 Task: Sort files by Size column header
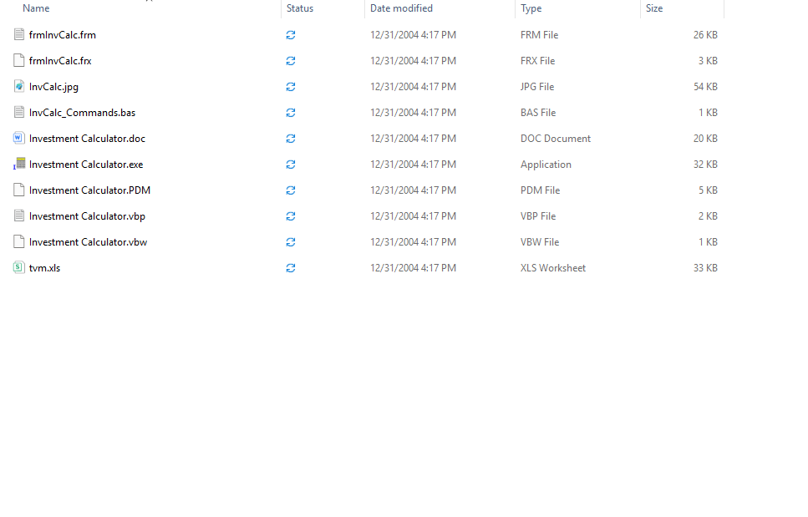654,8
